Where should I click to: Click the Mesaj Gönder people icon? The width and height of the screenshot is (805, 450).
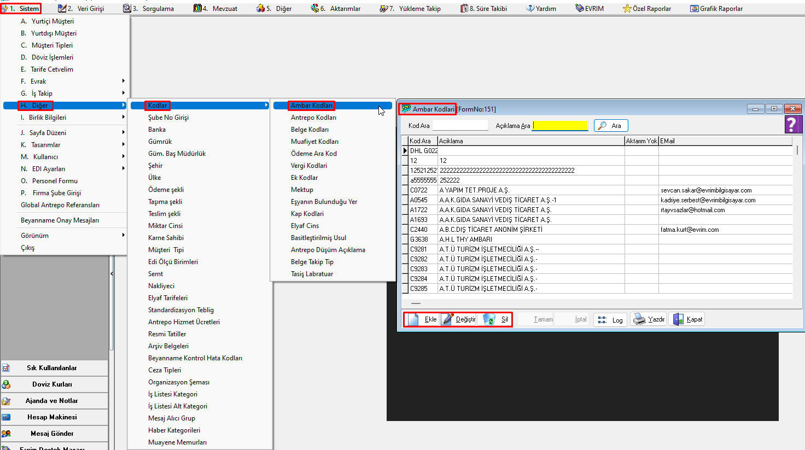coord(6,434)
